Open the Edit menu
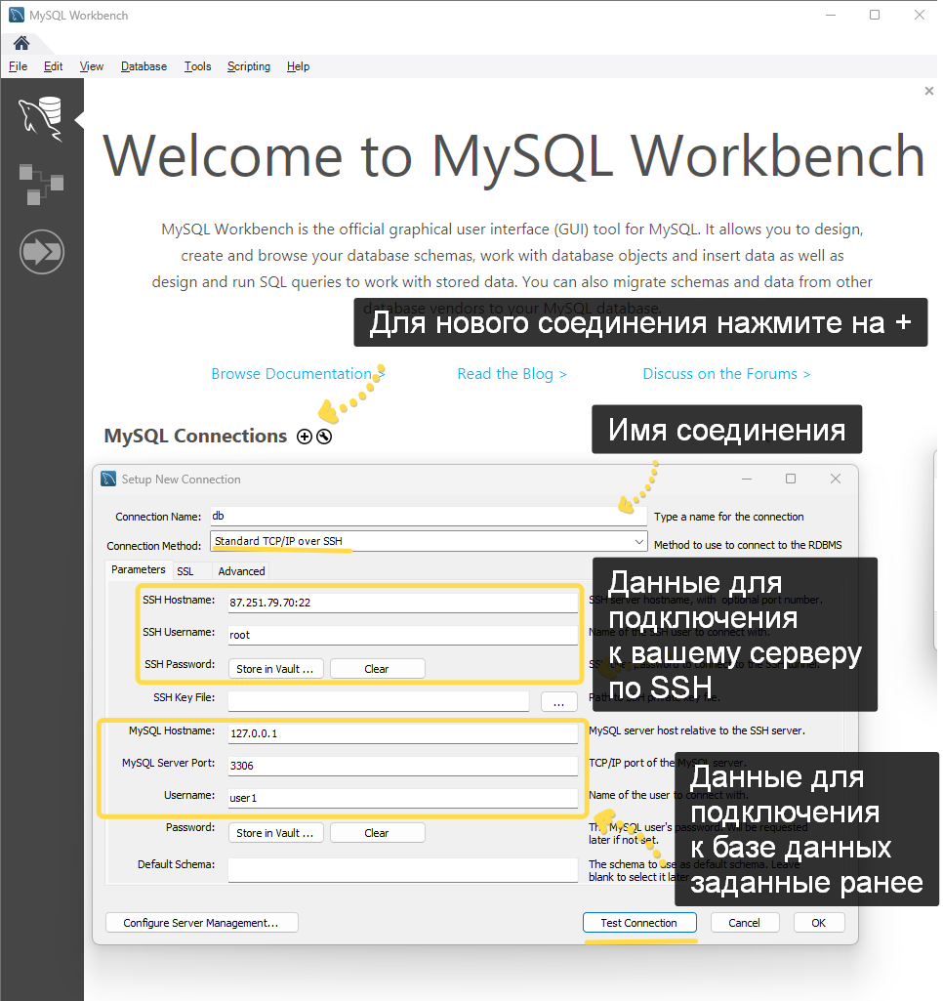The image size is (943, 1001). coord(53,66)
